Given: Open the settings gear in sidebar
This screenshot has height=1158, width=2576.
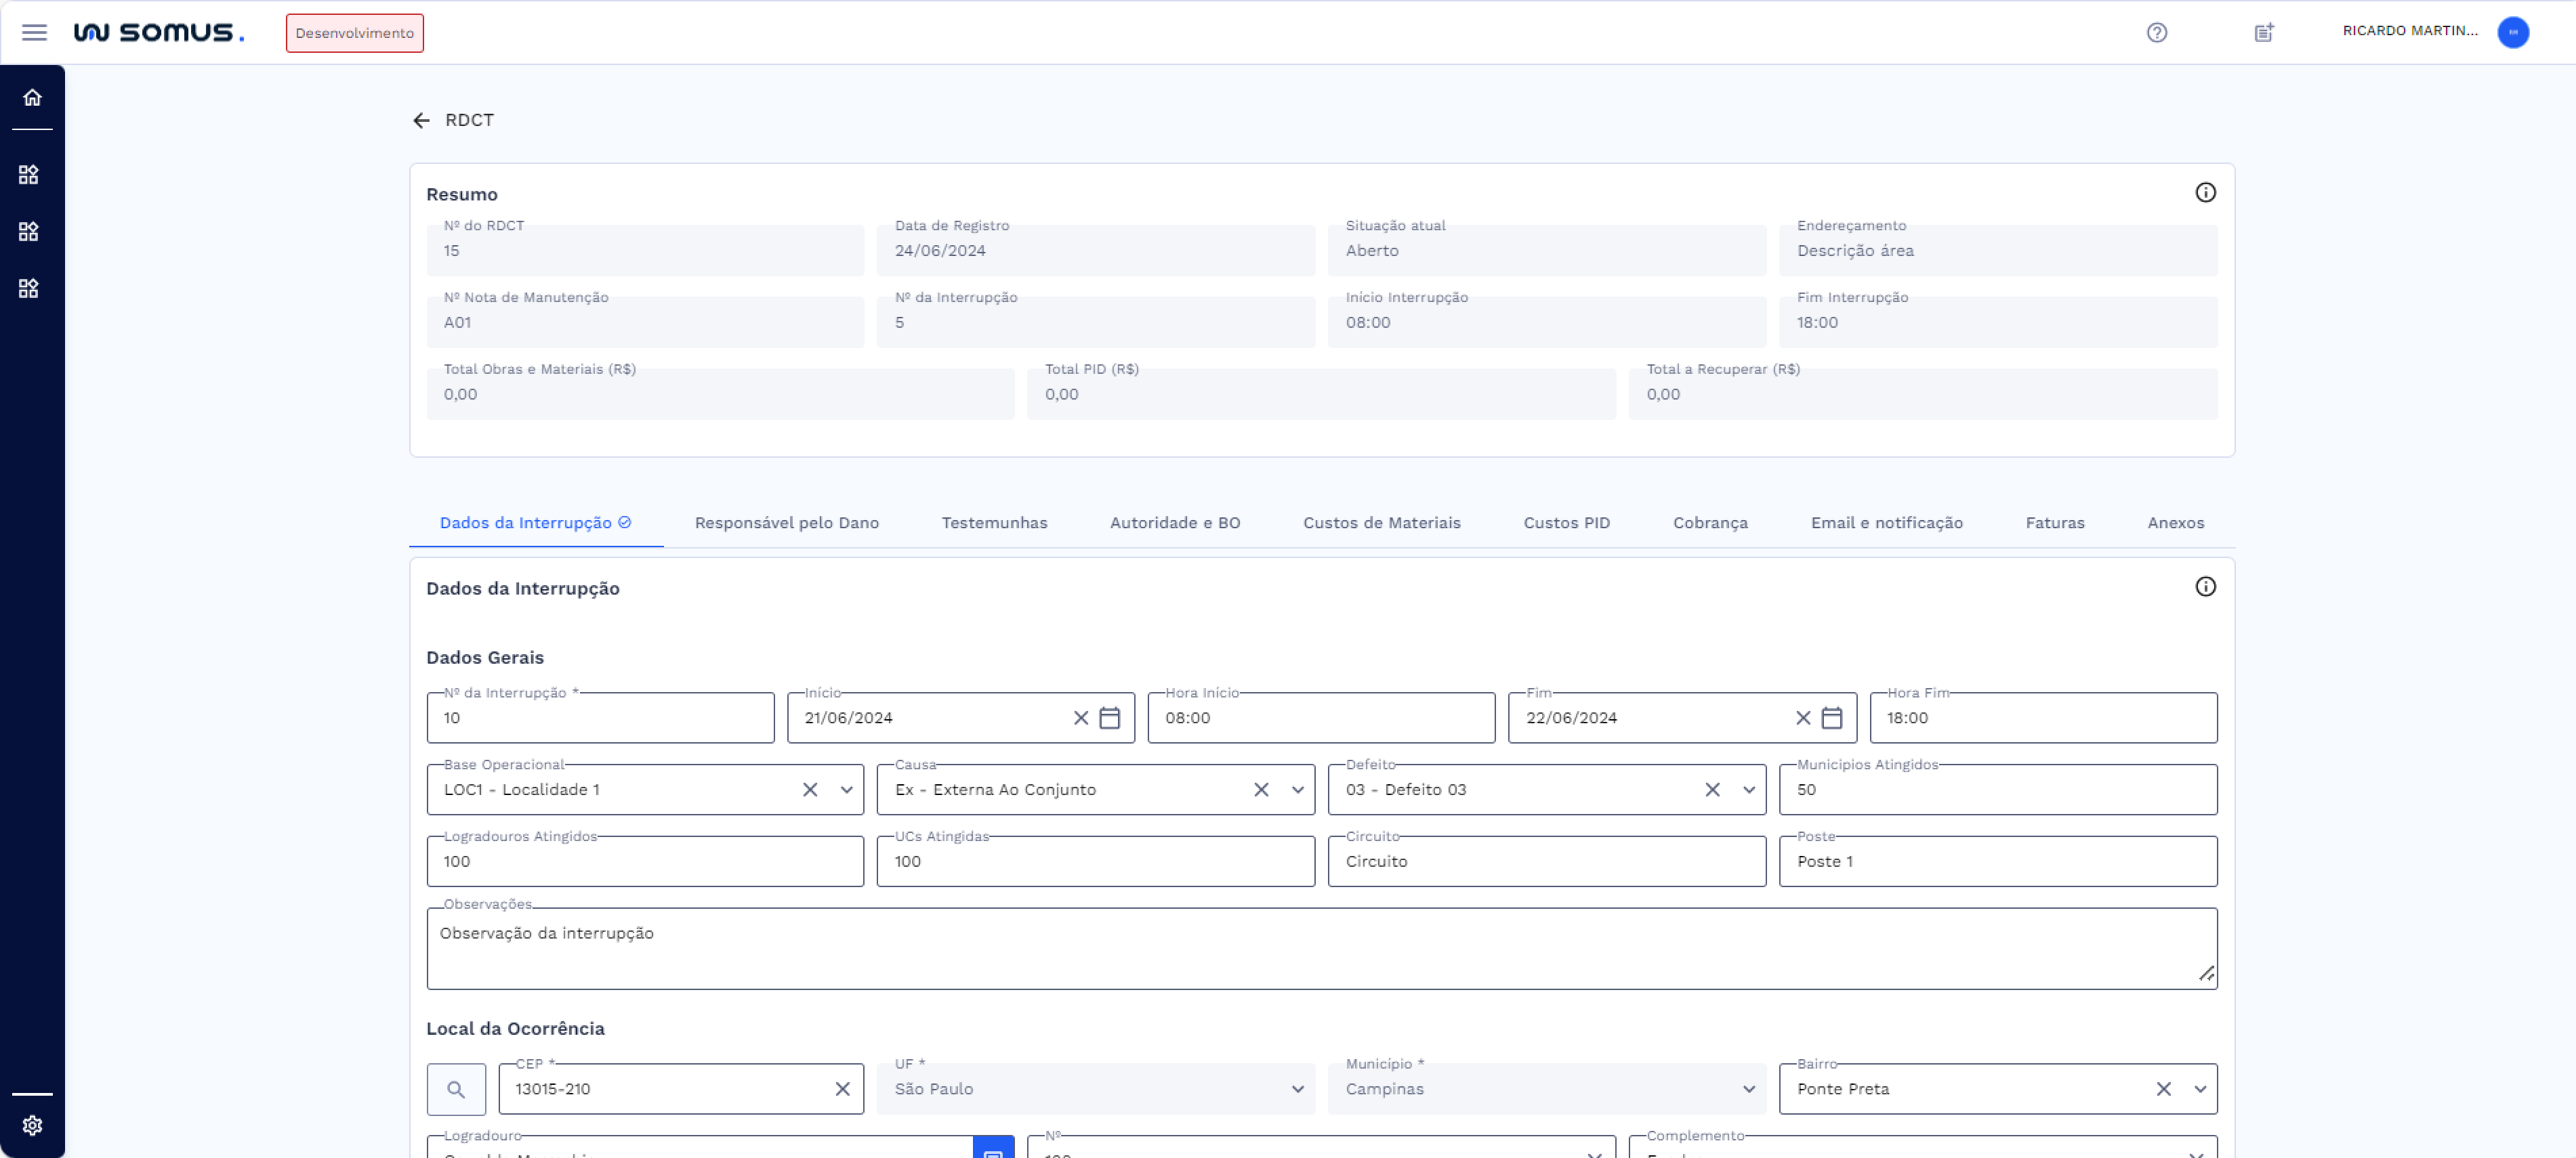Looking at the screenshot, I should [32, 1125].
